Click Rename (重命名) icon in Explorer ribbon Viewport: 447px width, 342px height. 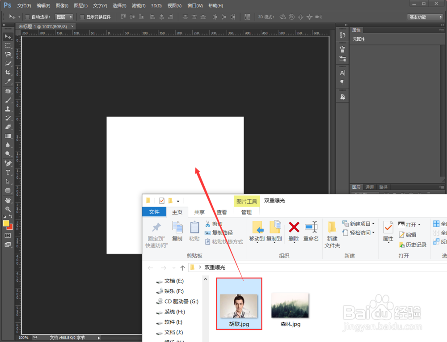[311, 232]
